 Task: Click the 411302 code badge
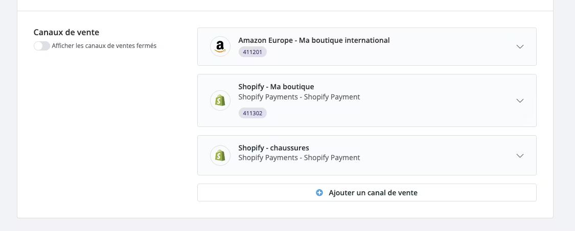tap(252, 113)
